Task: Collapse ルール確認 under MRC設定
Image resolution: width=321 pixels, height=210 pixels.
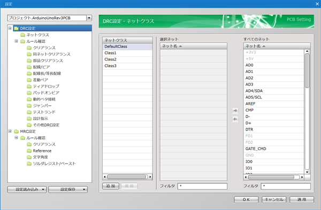Action: [16, 138]
